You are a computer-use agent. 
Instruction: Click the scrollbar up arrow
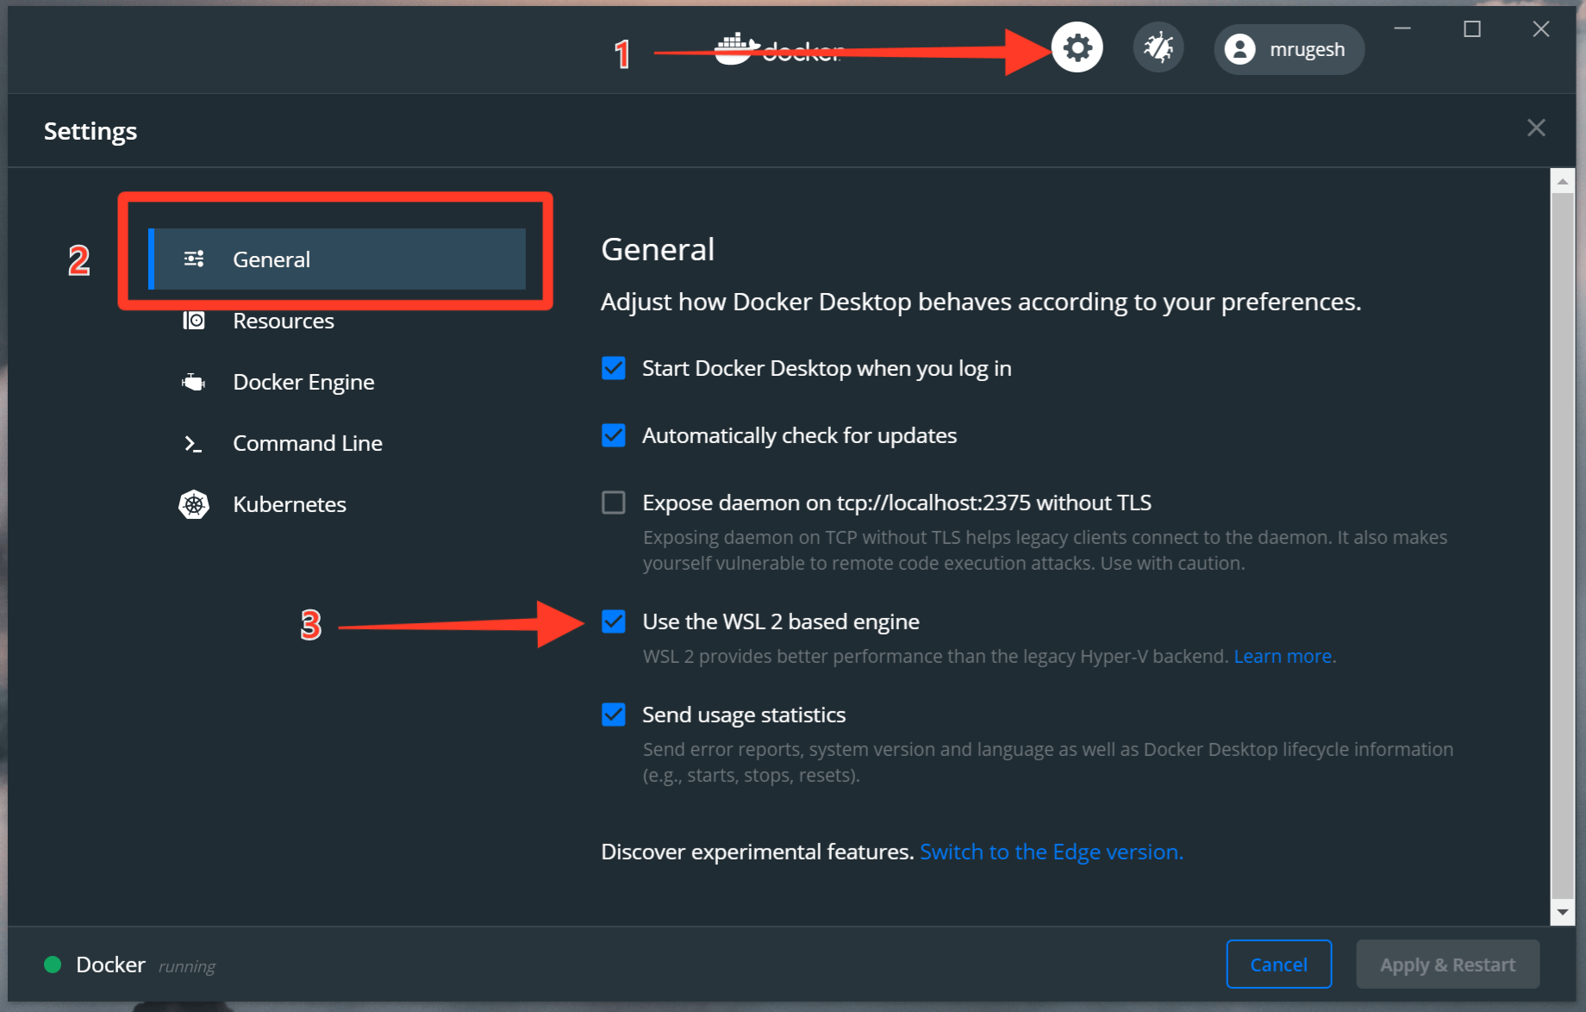pos(1563,181)
